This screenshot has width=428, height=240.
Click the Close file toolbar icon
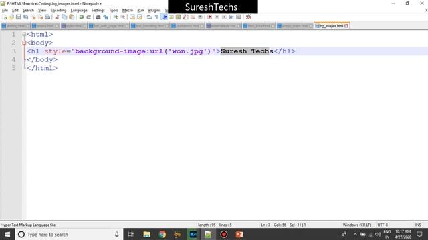(x=33, y=17)
